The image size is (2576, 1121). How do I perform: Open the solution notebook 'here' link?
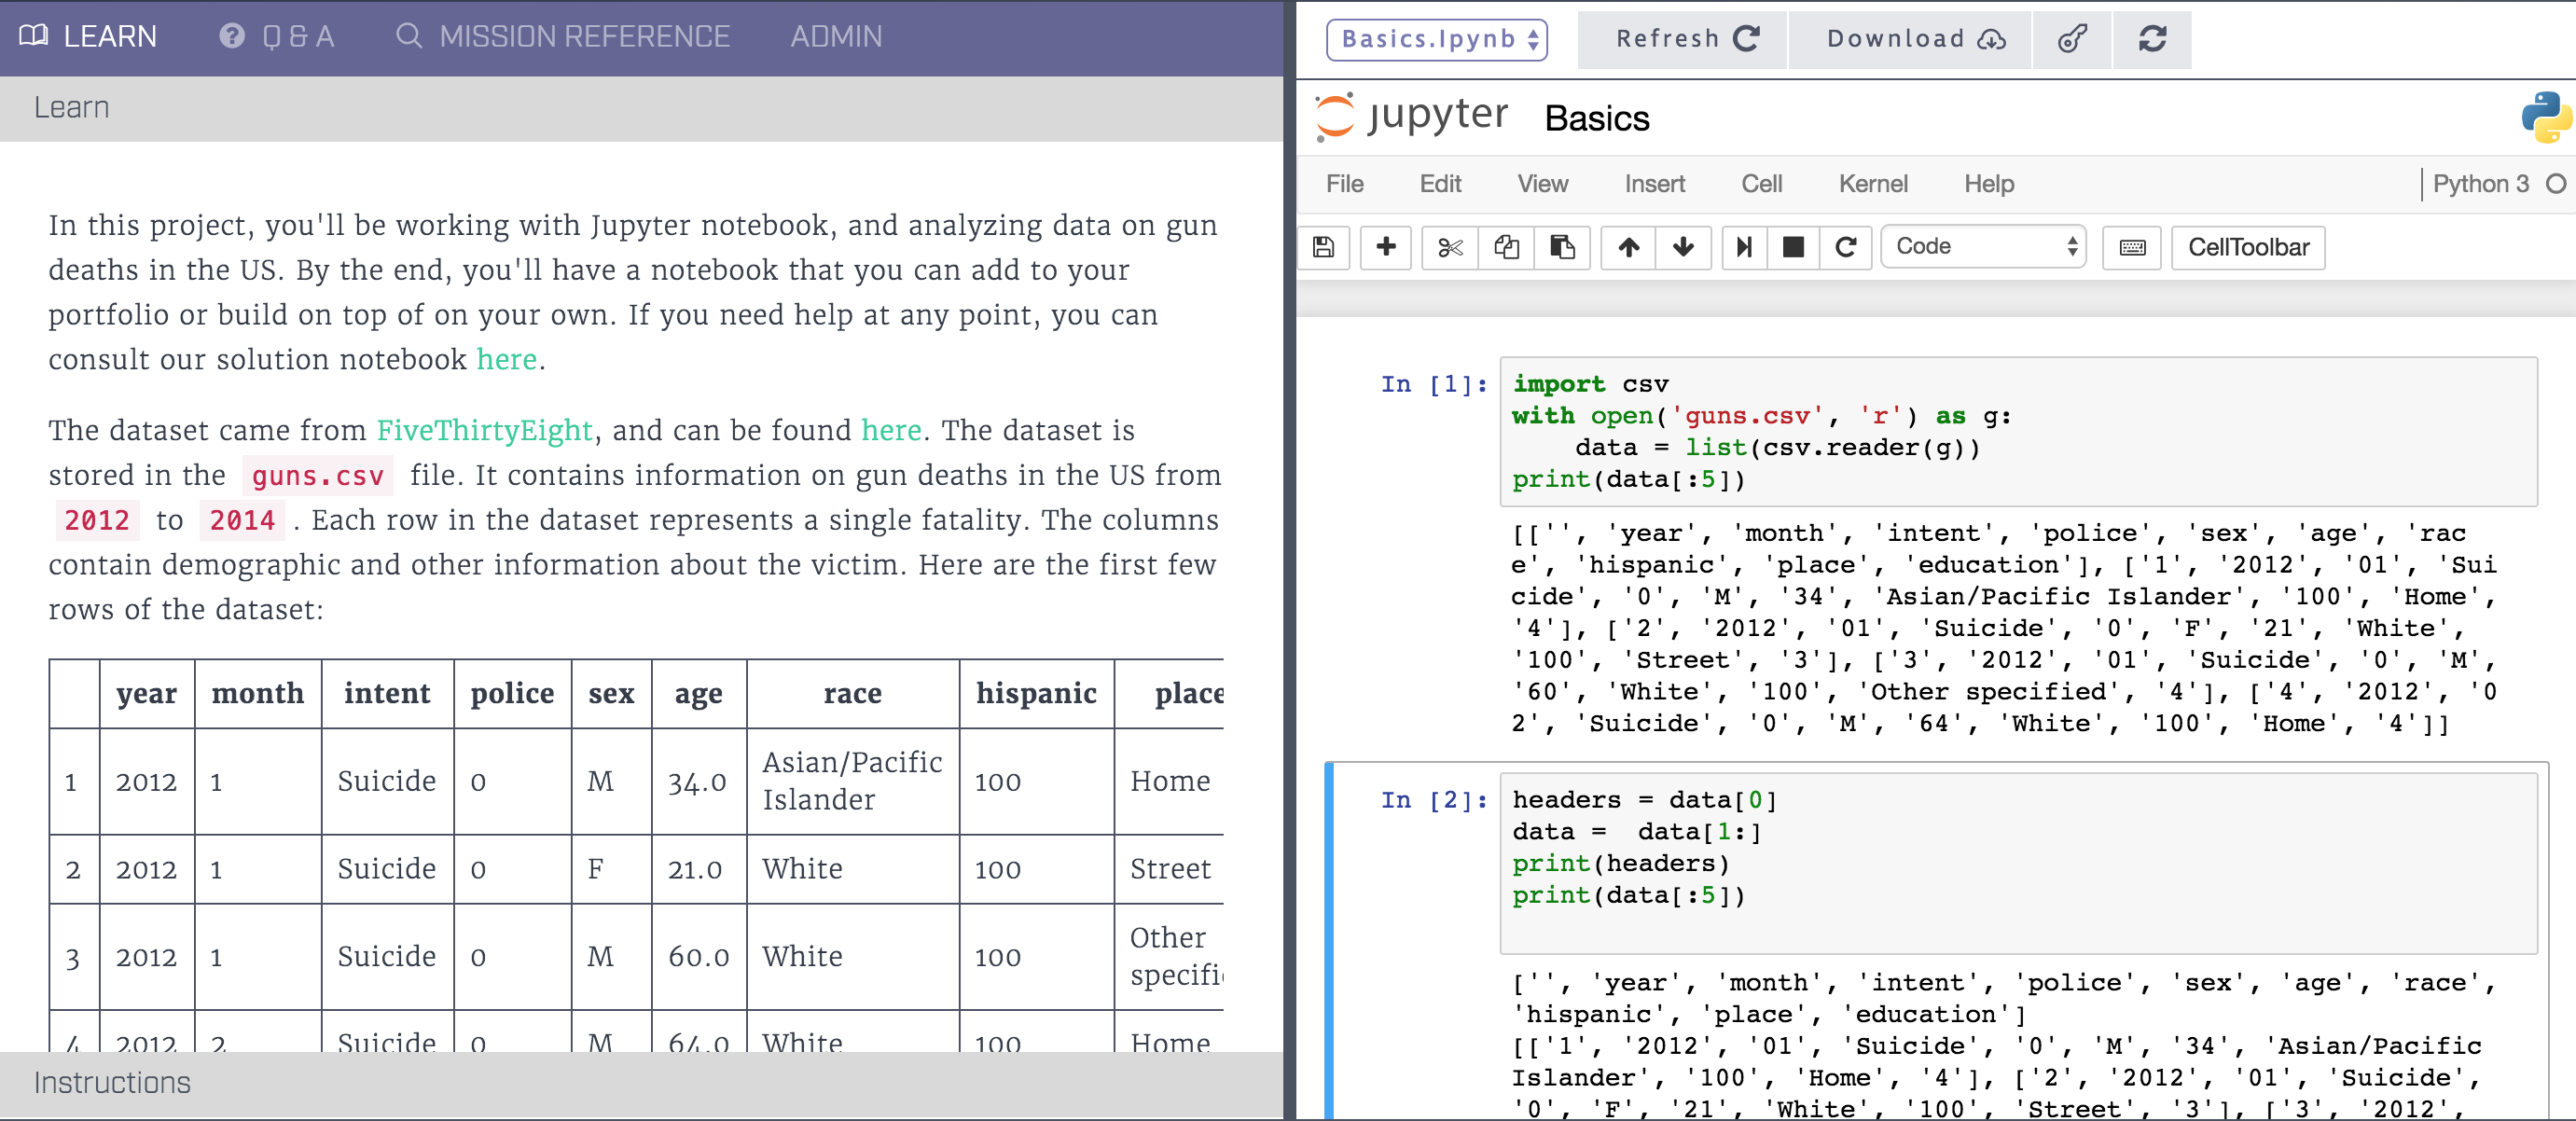click(x=507, y=359)
